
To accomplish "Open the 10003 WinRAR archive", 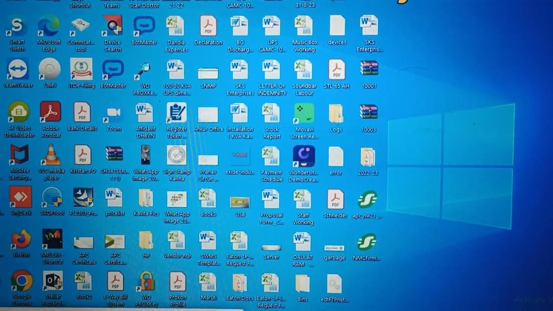I will 369,113.
